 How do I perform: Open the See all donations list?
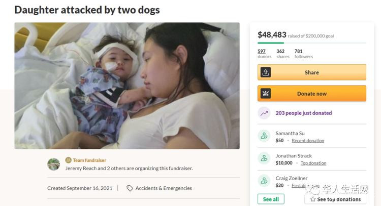[x=271, y=199]
